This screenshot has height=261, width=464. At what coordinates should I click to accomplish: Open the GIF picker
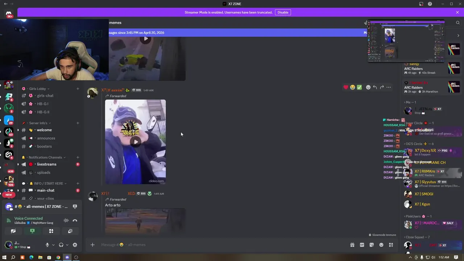click(x=362, y=245)
